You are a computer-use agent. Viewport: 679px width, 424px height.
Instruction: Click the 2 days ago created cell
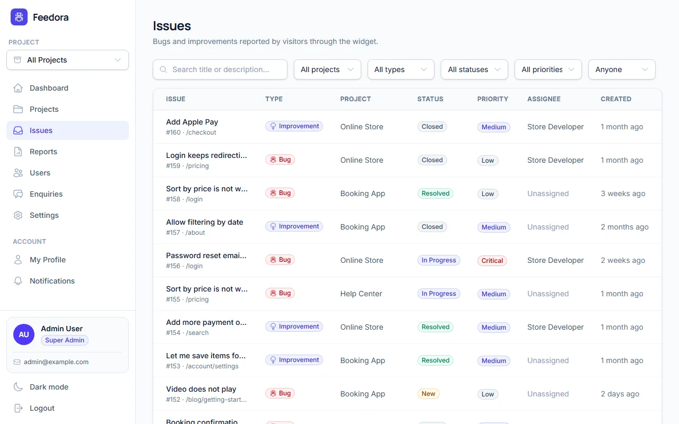(x=620, y=394)
